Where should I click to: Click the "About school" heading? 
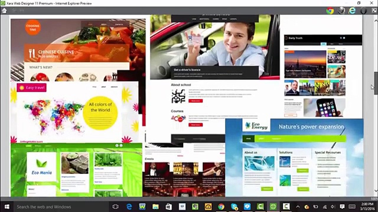[181, 85]
